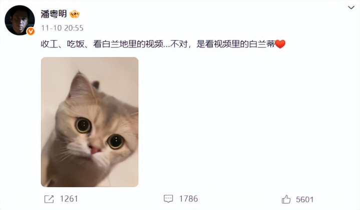Click the phrase 看白兰地里的视频
The image size is (360, 210).
point(128,44)
